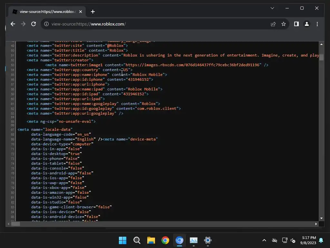Open the Windows Start menu

click(122, 240)
